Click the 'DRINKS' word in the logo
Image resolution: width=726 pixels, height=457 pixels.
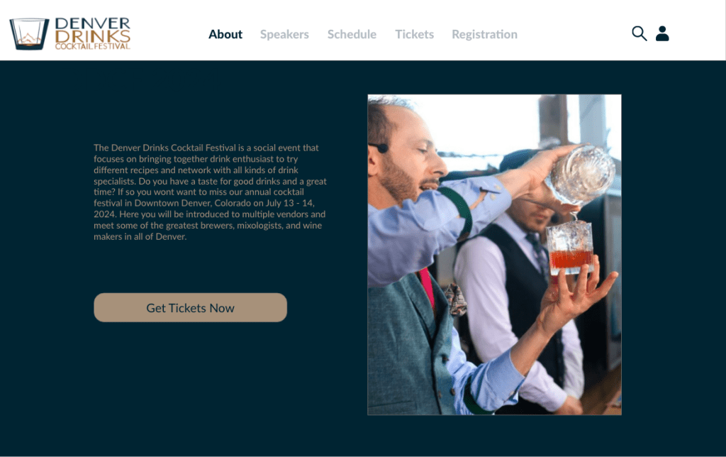(x=93, y=37)
